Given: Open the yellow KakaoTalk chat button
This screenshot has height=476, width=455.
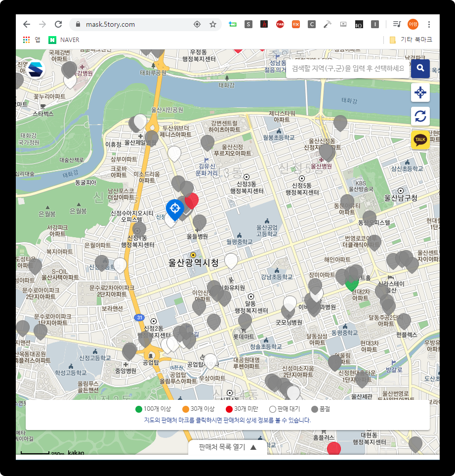Looking at the screenshot, I should point(420,140).
